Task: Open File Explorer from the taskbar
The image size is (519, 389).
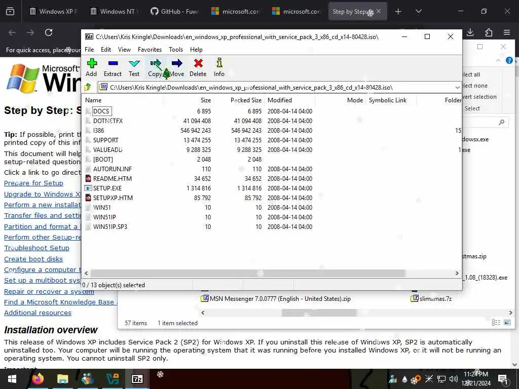Action: (x=62, y=379)
